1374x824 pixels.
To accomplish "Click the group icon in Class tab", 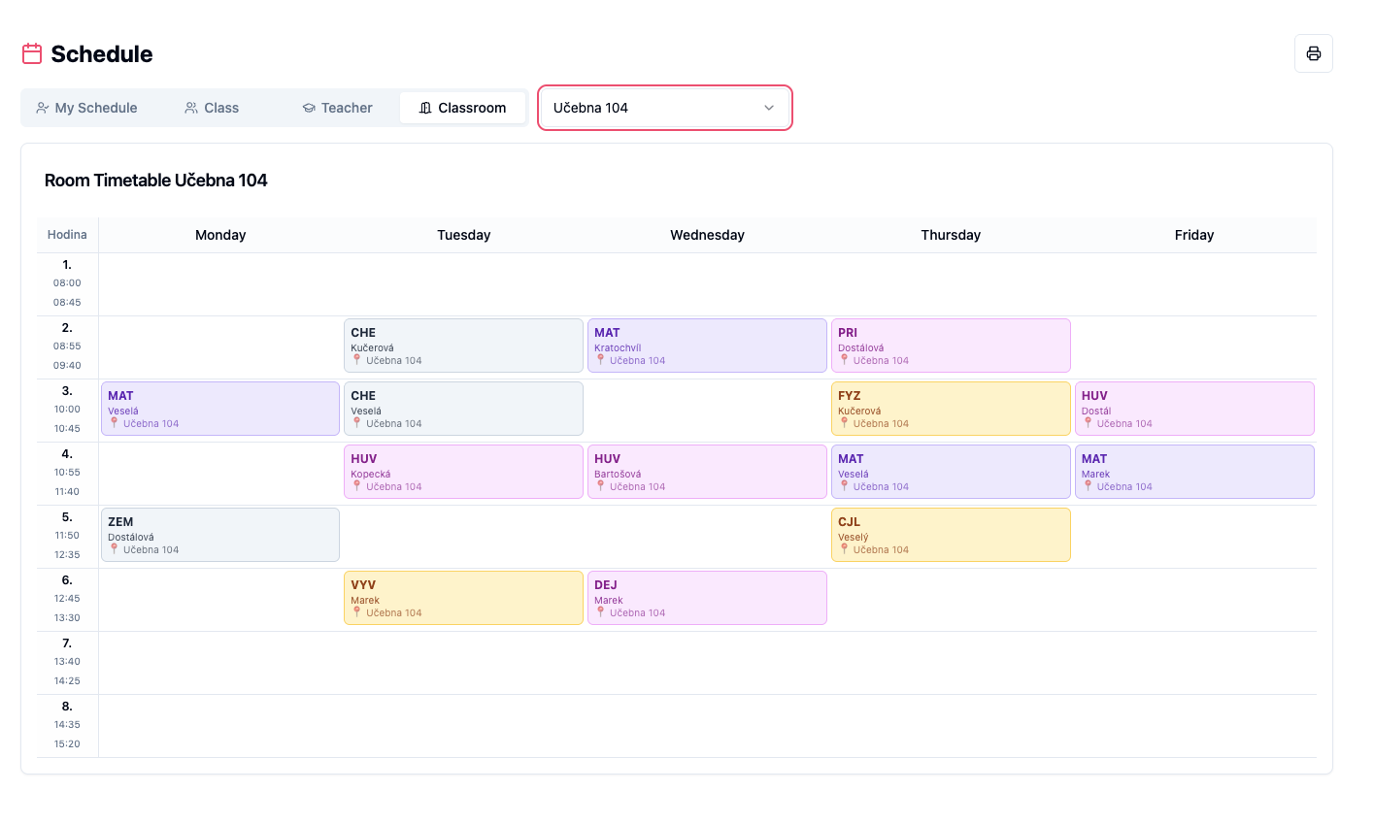I will coord(191,108).
